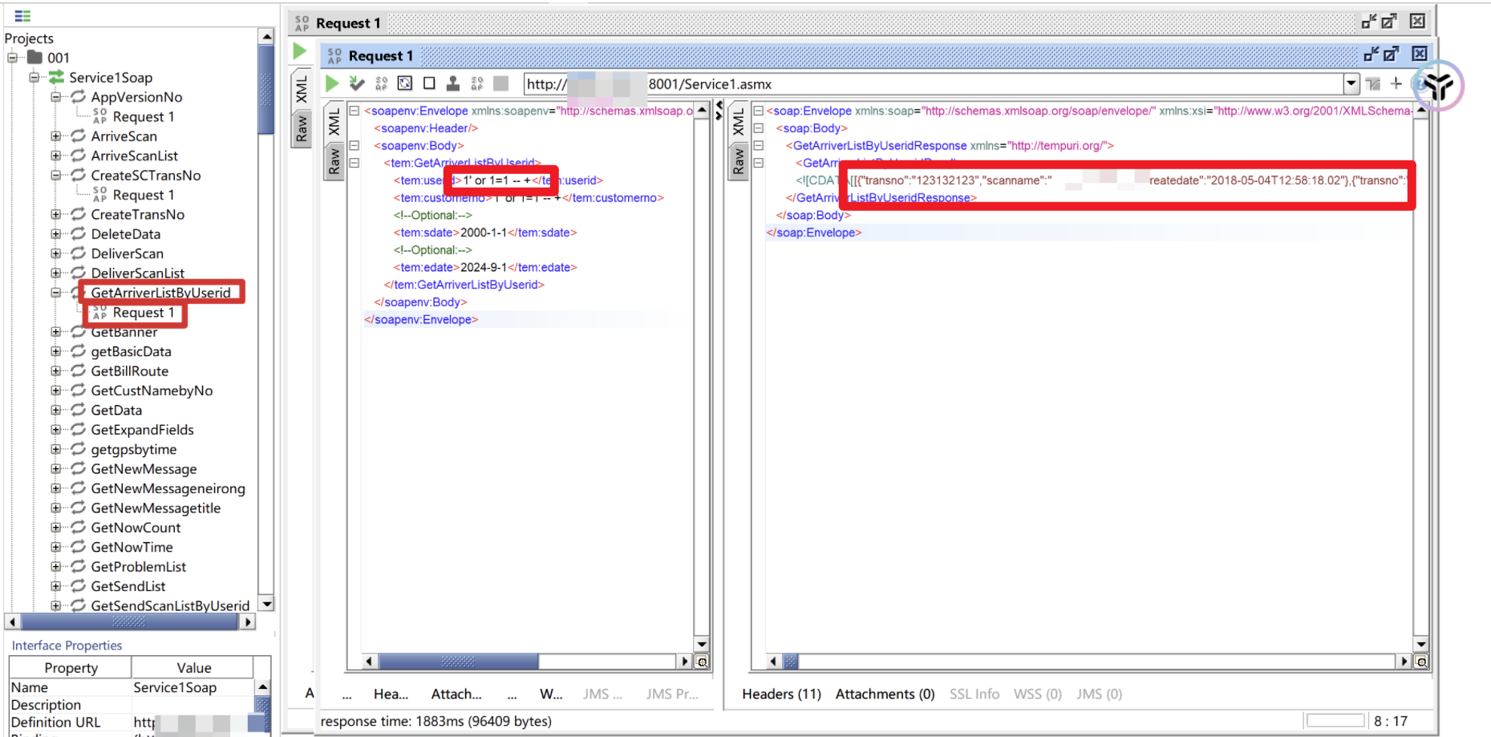
Task: Select the GetProblemList operation
Action: pyautogui.click(x=138, y=567)
